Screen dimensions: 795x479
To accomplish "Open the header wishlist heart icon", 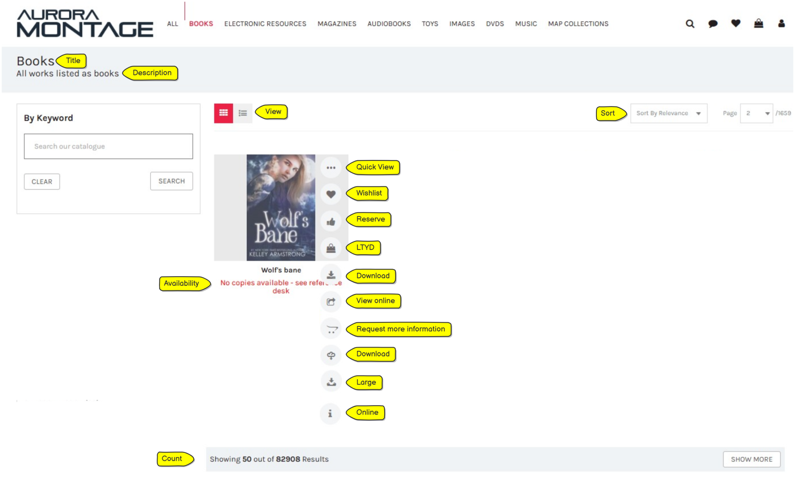I will pyautogui.click(x=736, y=23).
